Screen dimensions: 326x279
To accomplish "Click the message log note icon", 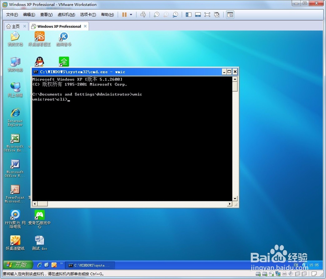I will tap(314, 274).
